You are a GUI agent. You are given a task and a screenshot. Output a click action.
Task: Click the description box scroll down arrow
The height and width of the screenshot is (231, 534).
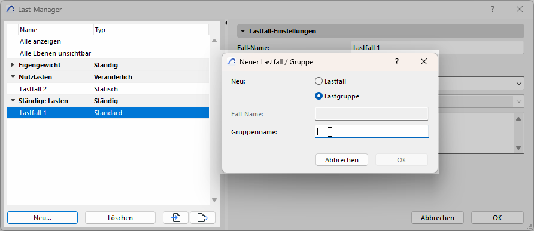(x=518, y=148)
